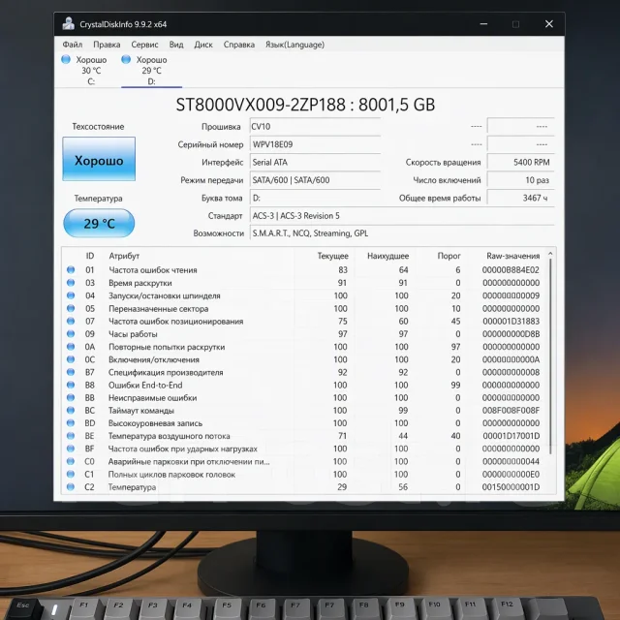The height and width of the screenshot is (620, 620).
Task: Click the disk model title ST8000VX009-2ZP188
Action: click(261, 105)
